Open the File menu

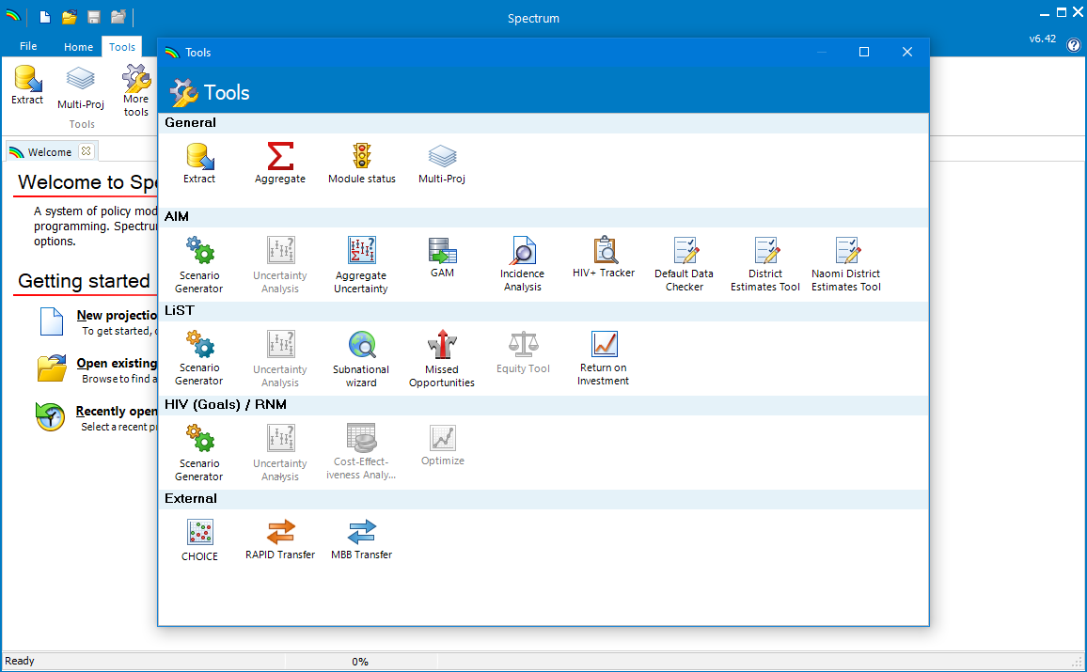point(28,46)
